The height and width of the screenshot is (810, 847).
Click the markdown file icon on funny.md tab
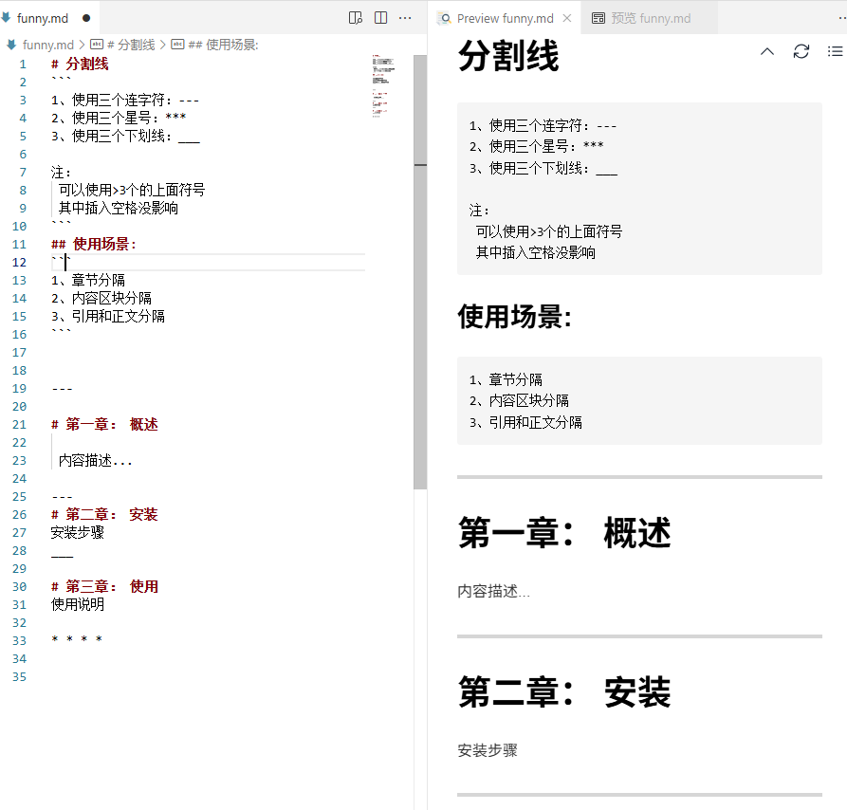[x=7, y=17]
